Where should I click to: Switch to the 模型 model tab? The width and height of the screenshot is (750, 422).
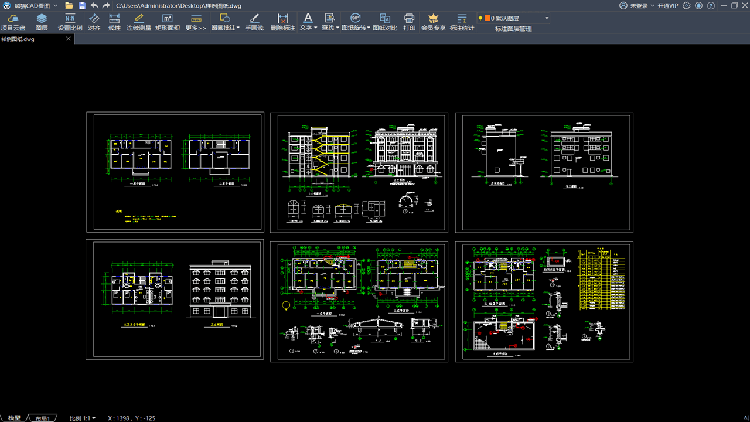click(14, 418)
